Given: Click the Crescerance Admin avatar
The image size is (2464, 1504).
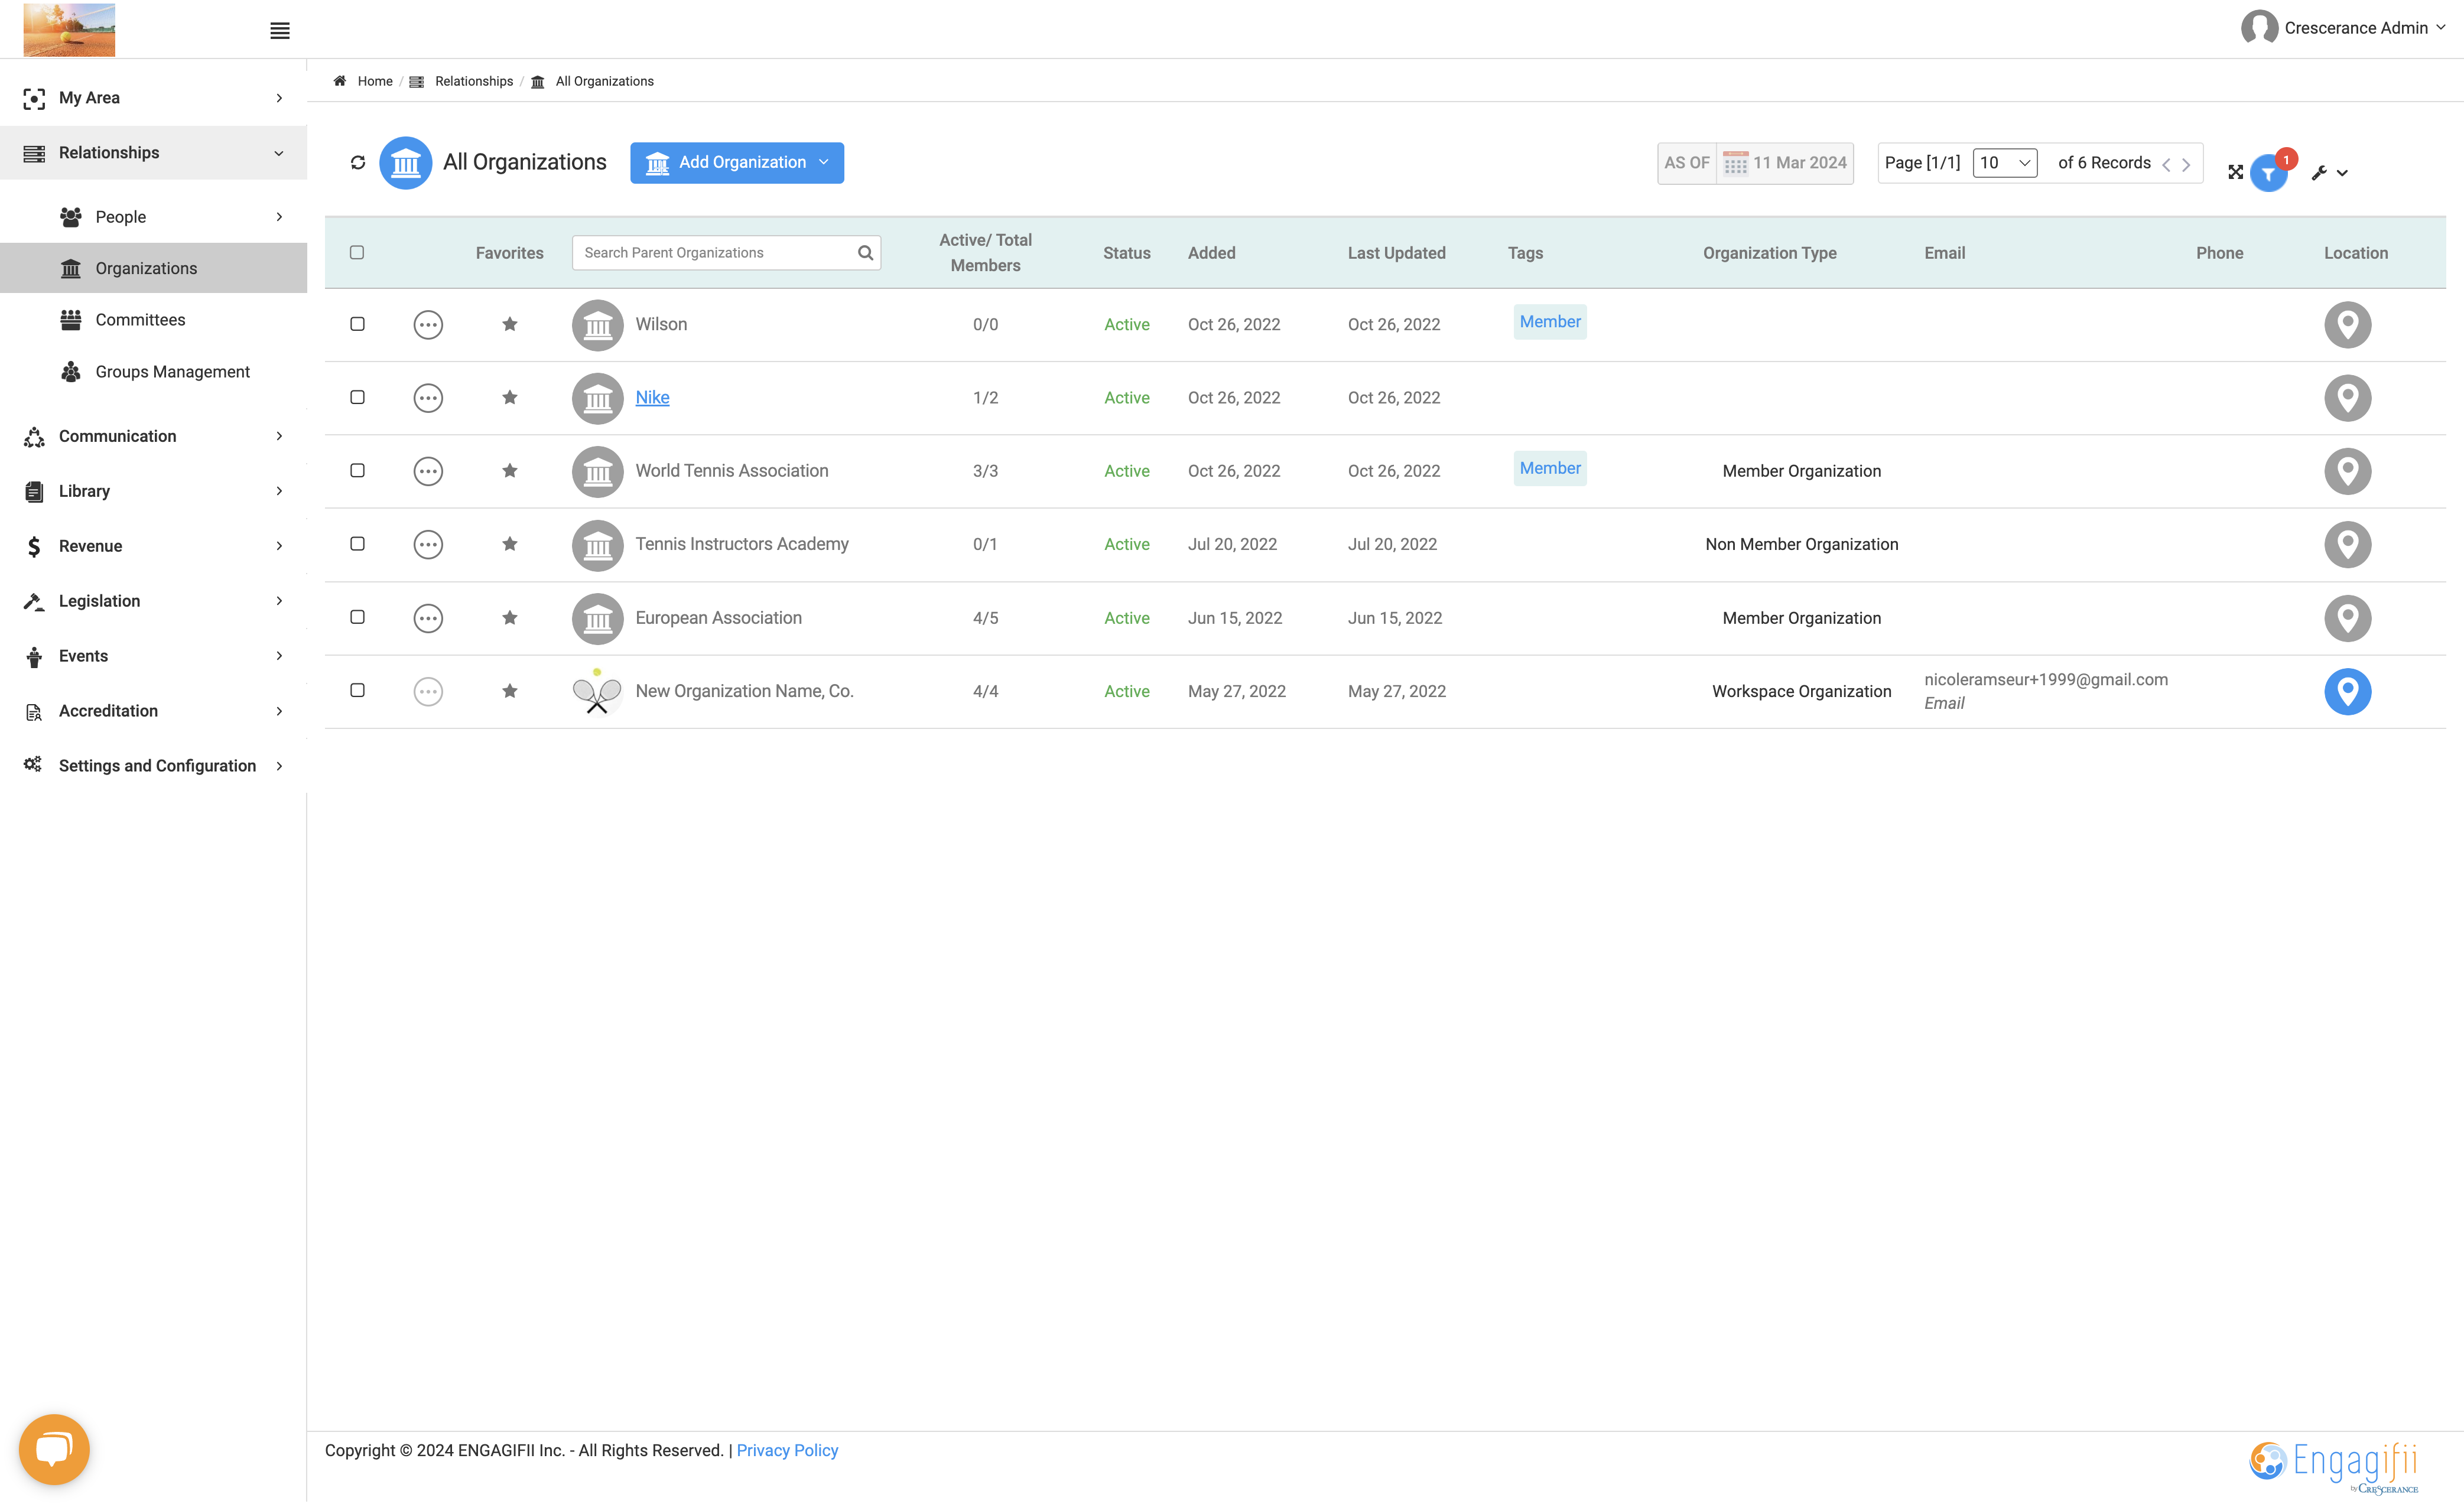Looking at the screenshot, I should coord(2259,28).
